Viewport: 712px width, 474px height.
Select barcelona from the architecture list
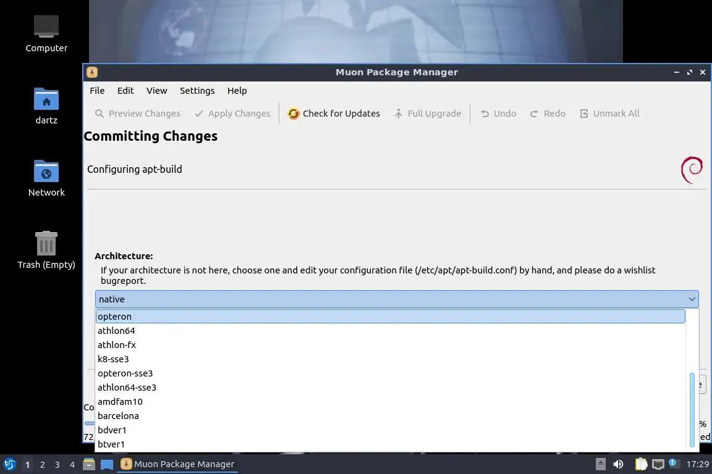pos(390,415)
